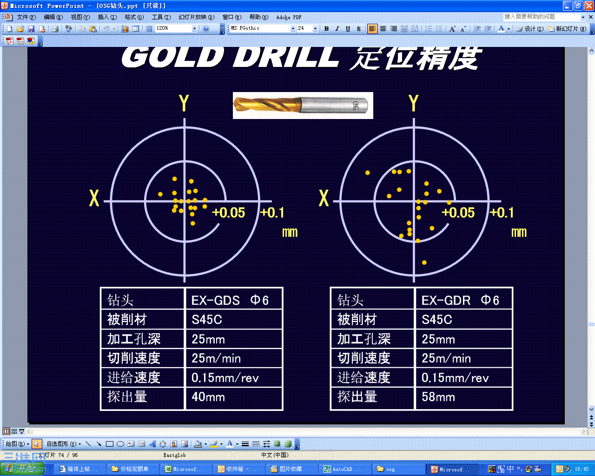Image resolution: width=595 pixels, height=476 pixels.
Task: Switch to the 价格定额单 taskbar folder window
Action: [x=133, y=469]
